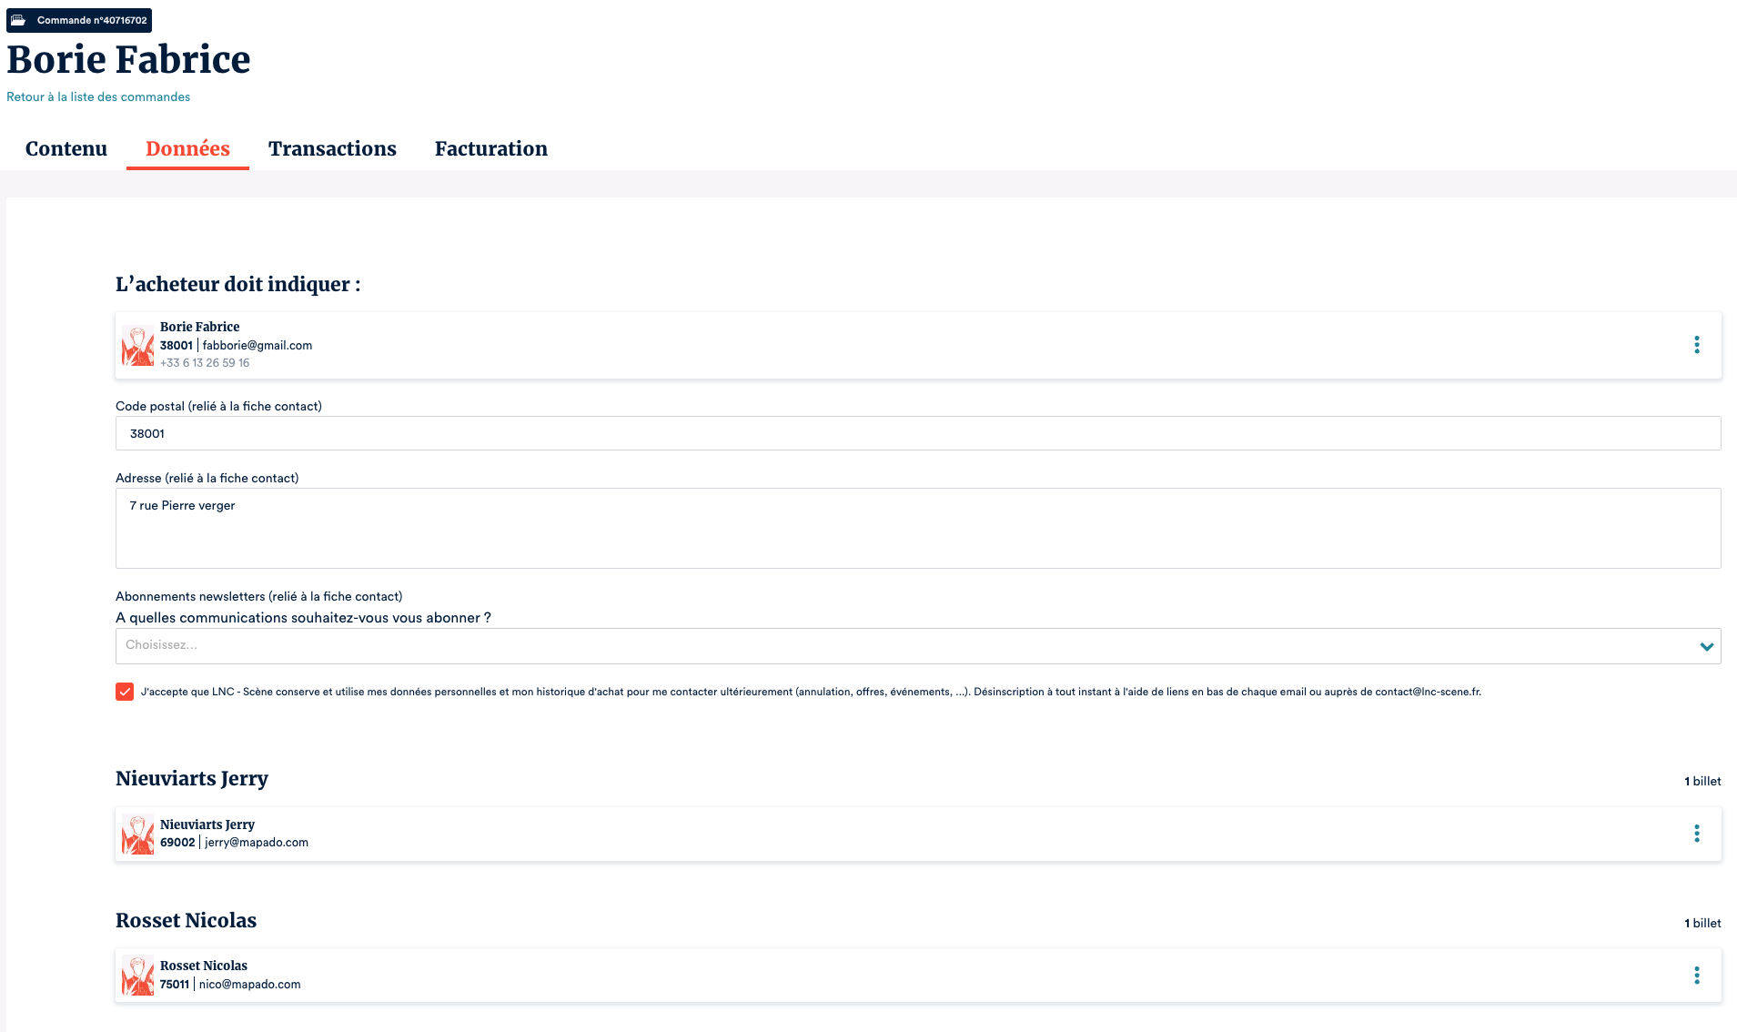Go back via 'Retour à la liste des commandes'
Image resolution: width=1737 pixels, height=1032 pixels.
click(98, 96)
